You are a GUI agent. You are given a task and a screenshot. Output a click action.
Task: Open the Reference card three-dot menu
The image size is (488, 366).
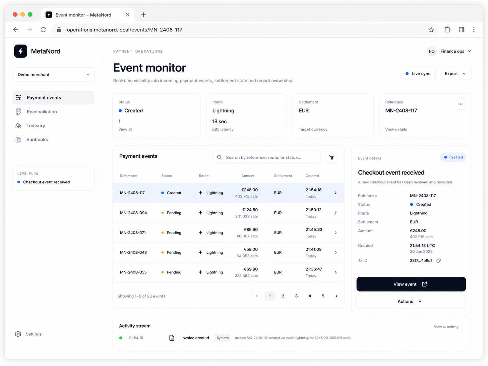coord(460,104)
